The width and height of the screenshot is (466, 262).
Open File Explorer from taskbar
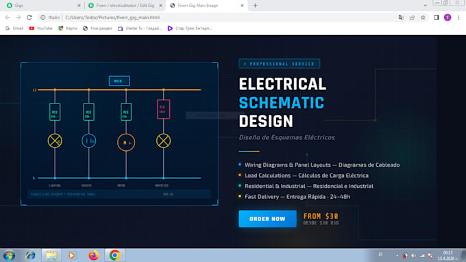[x=51, y=255]
